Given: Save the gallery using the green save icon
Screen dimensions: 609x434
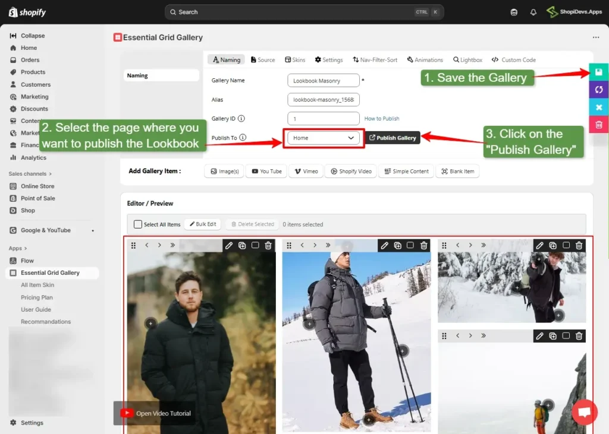Looking at the screenshot, I should coord(598,71).
